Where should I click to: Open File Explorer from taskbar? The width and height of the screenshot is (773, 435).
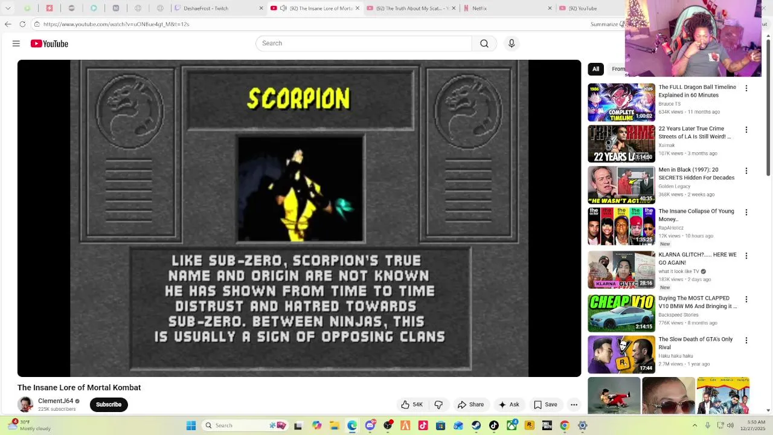click(335, 425)
